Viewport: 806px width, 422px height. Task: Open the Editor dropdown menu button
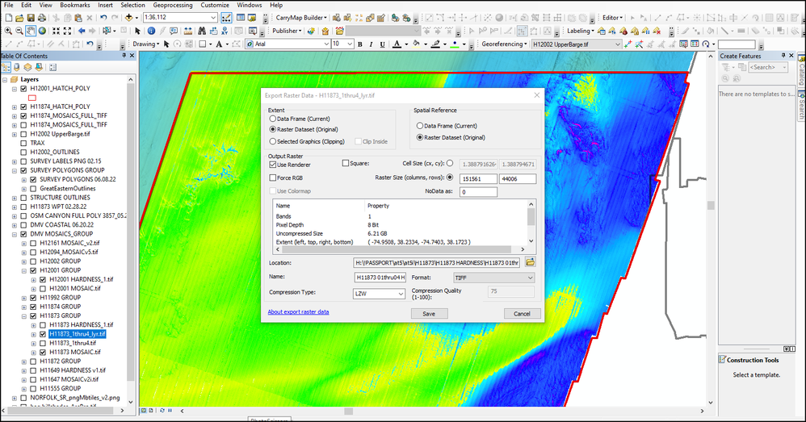[612, 18]
